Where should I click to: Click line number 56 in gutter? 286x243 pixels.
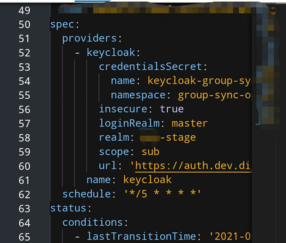[x=24, y=109]
